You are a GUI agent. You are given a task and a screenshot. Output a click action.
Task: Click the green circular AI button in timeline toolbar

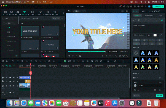click(65, 61)
